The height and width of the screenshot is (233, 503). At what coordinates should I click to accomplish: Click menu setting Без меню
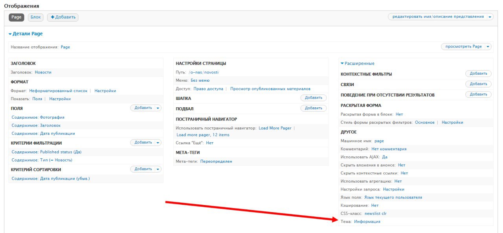click(x=200, y=81)
